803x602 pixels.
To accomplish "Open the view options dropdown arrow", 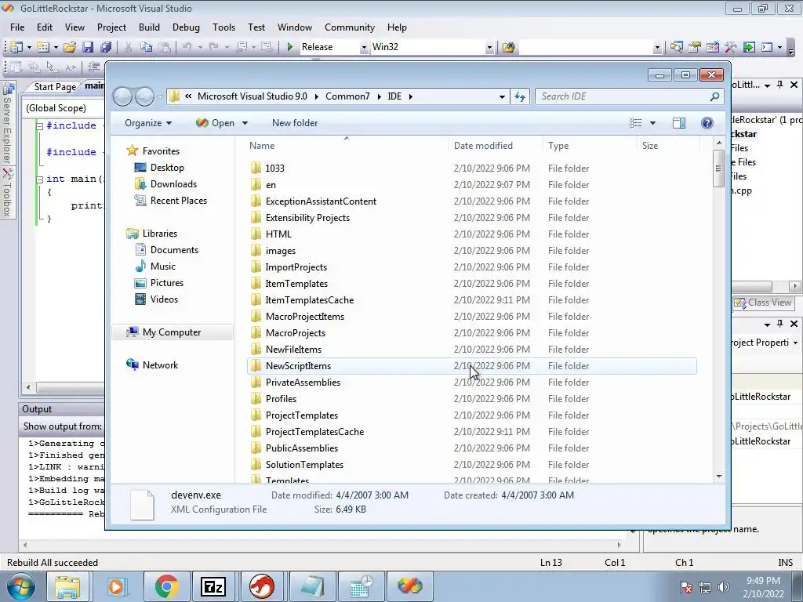I will [652, 123].
